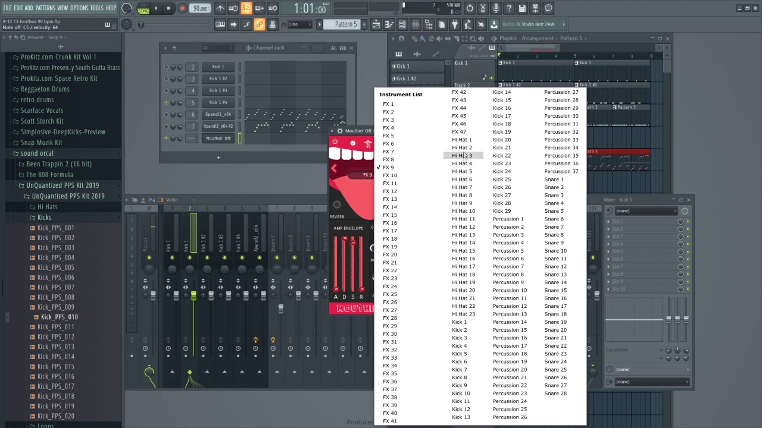Click the metronome icon
The image size is (762, 428).
220,8
